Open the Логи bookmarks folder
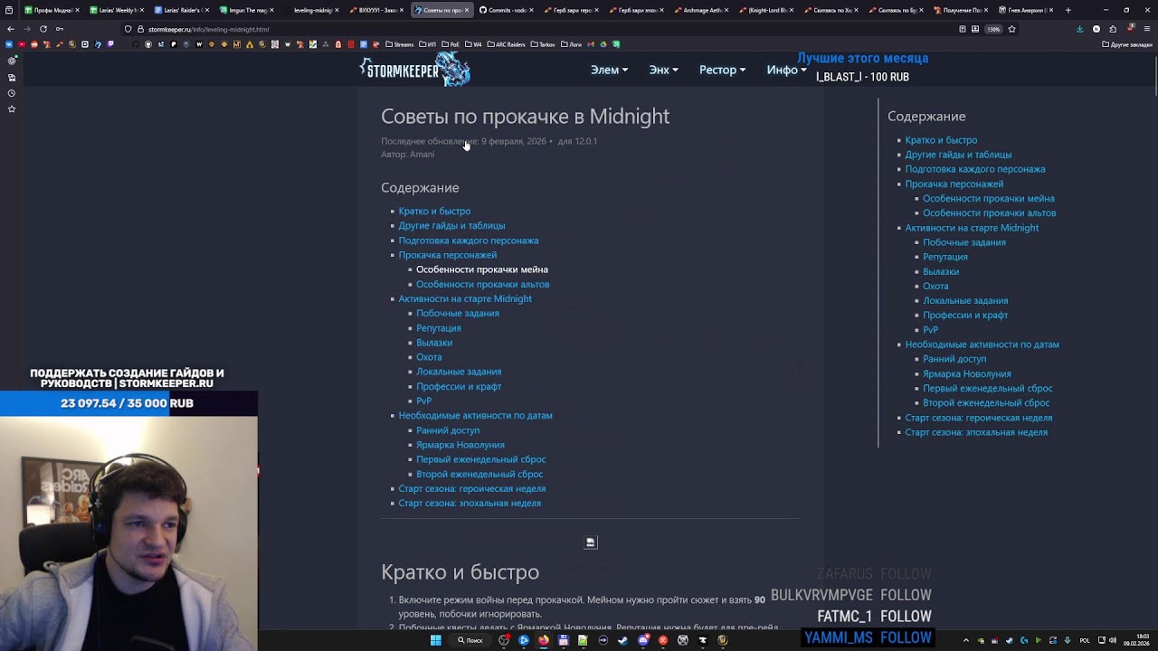The height and width of the screenshot is (651, 1158). tap(571, 44)
